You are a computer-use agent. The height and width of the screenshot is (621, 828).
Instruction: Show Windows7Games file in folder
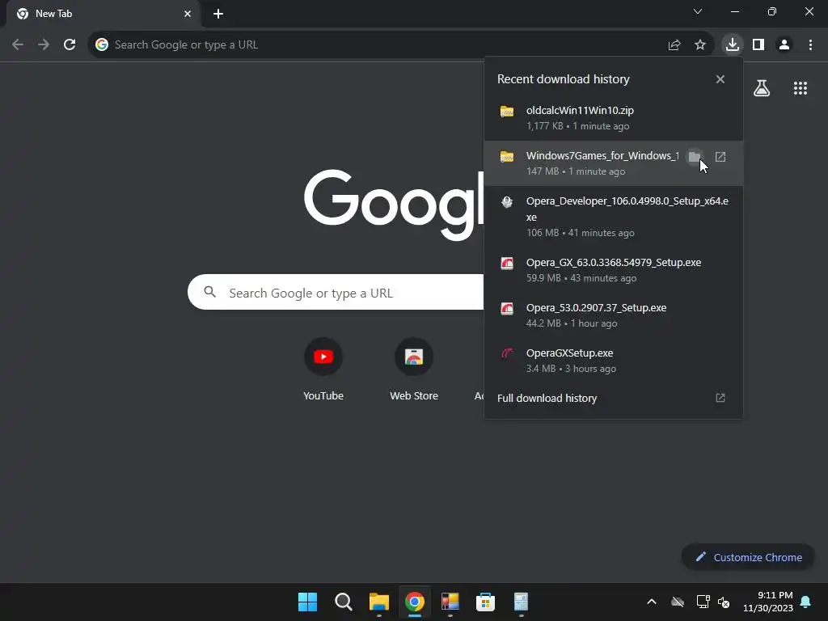coord(695,157)
